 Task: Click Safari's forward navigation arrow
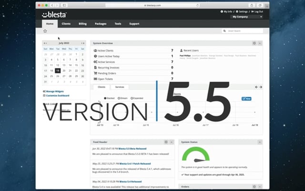(x=57, y=5)
